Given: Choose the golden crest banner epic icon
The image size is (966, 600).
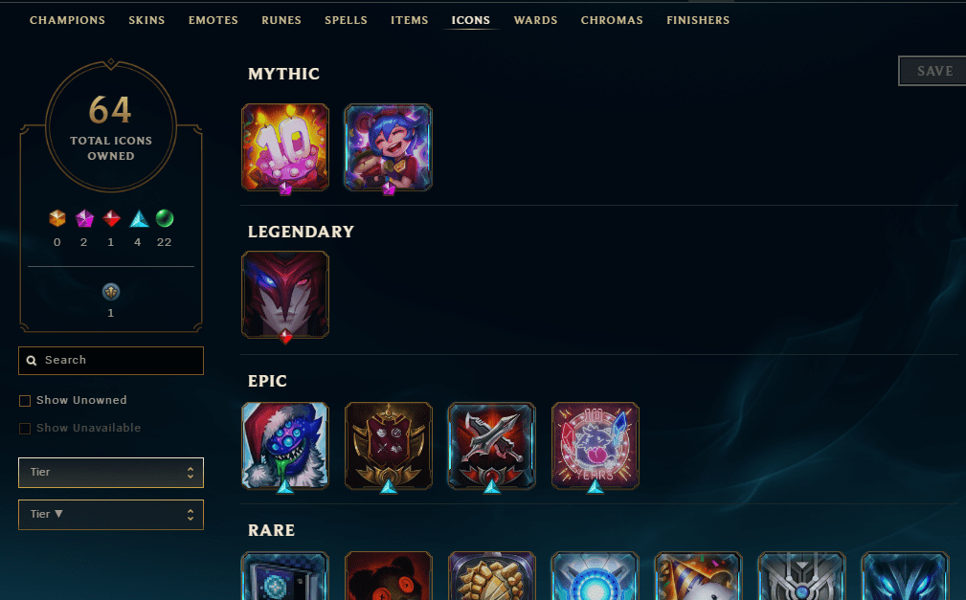Looking at the screenshot, I should [x=388, y=446].
